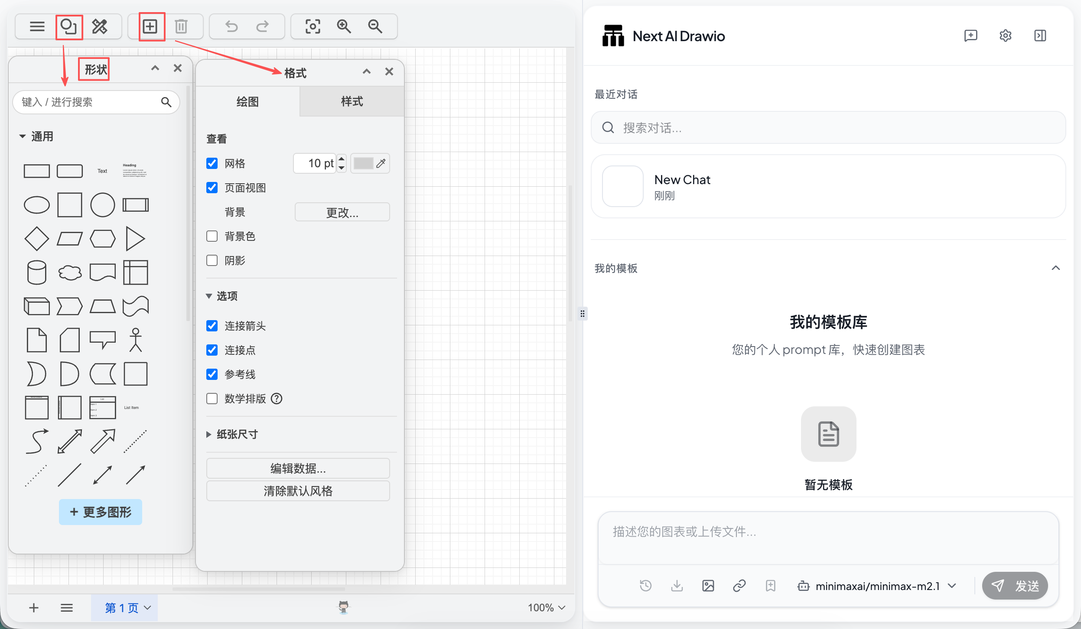Toggle the 参考线 guides checkbox
This screenshot has height=629, width=1081.
click(212, 374)
